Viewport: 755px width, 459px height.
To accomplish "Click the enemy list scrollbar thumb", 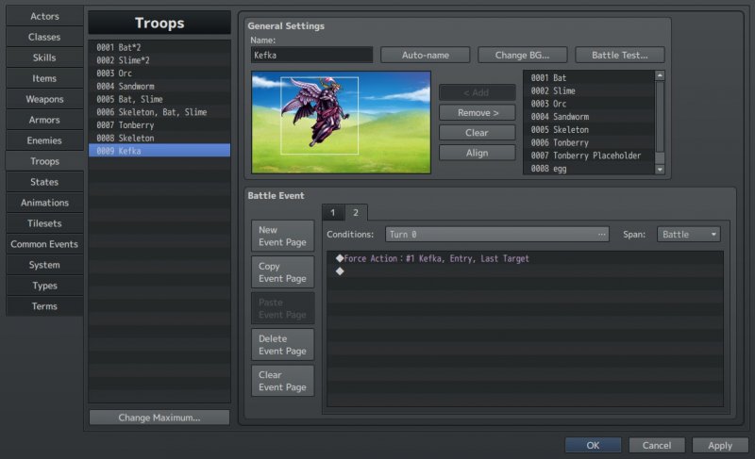I will pos(660,116).
